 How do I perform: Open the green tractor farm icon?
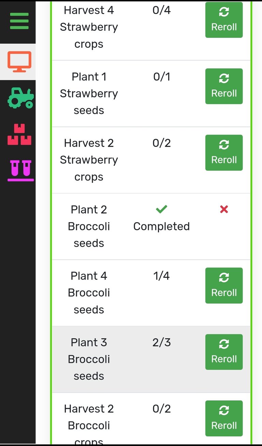20,98
